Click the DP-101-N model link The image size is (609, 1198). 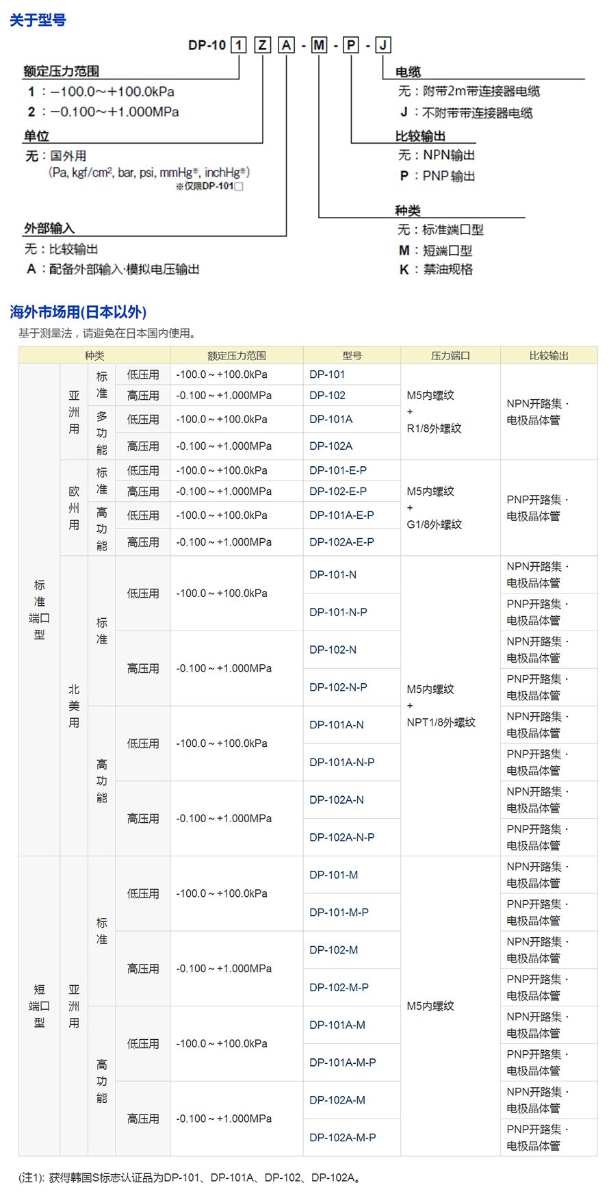pyautogui.click(x=333, y=575)
